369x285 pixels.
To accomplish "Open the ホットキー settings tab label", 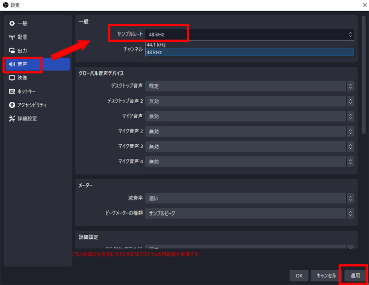I will click(x=26, y=91).
